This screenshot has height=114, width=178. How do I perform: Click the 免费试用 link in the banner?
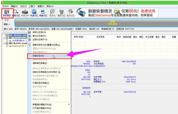[148, 11]
